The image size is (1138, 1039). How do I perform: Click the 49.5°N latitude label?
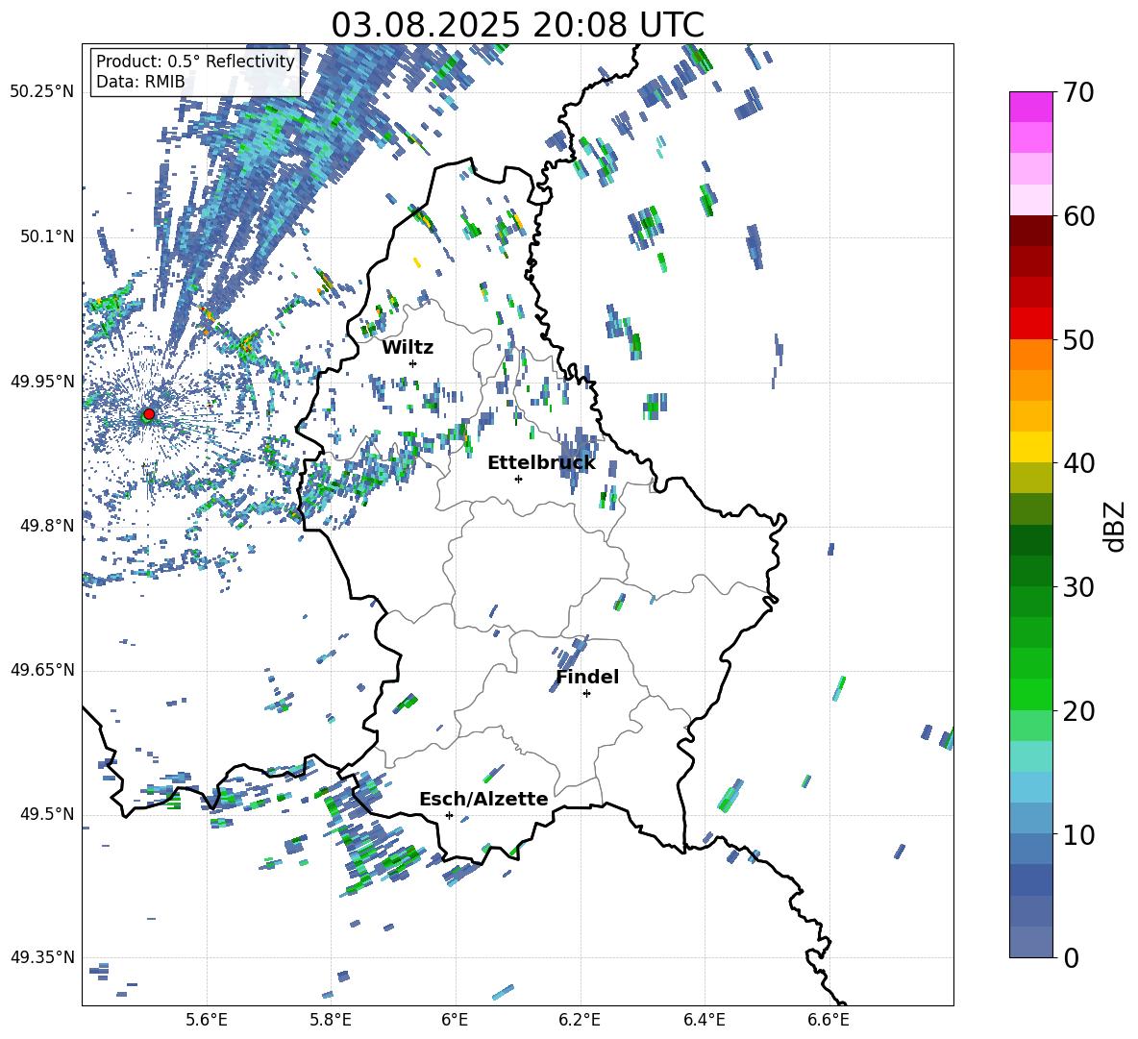[x=48, y=813]
